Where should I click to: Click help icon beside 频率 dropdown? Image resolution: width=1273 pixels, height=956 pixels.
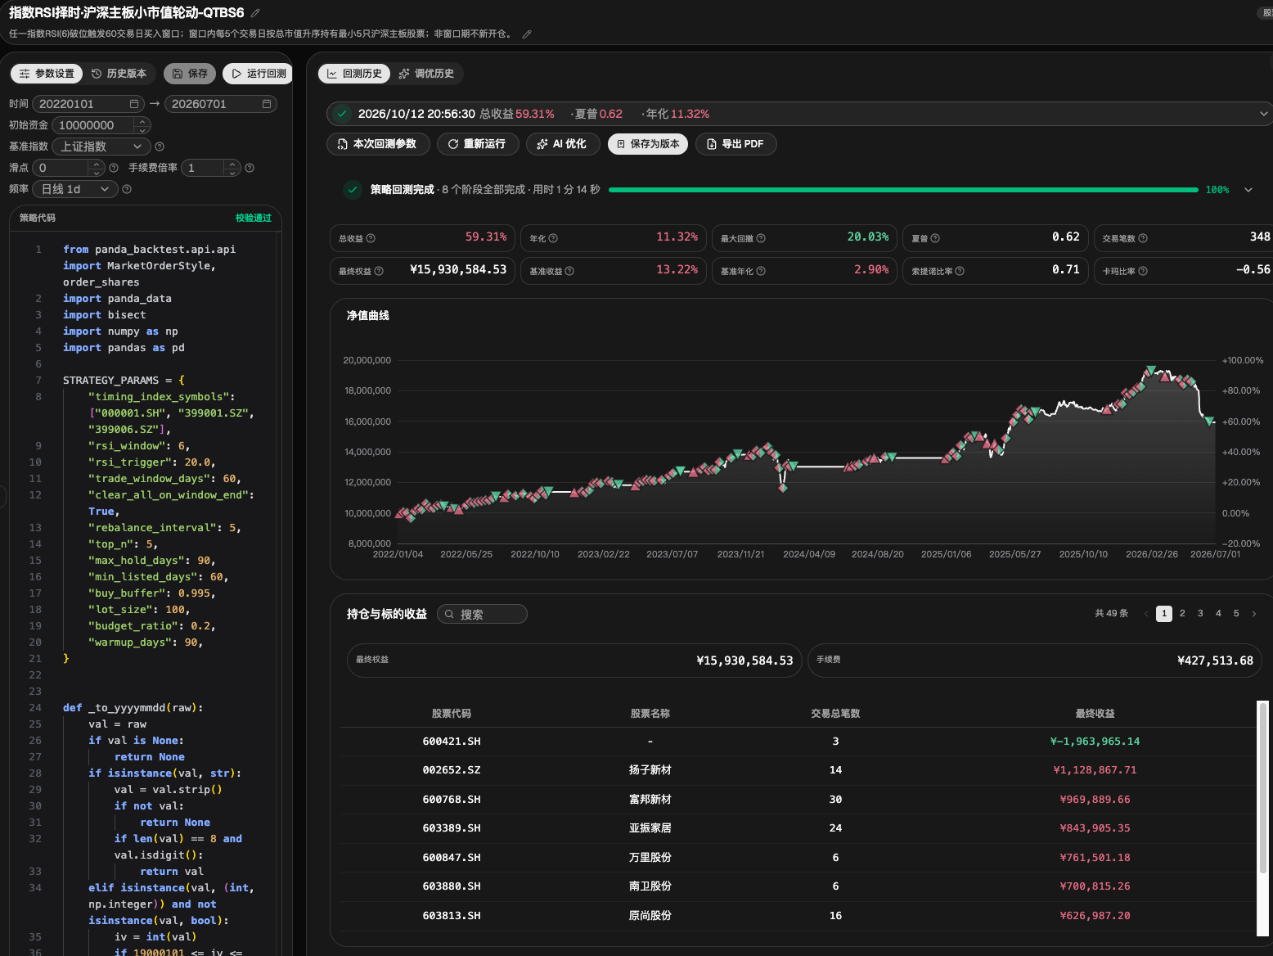[127, 189]
